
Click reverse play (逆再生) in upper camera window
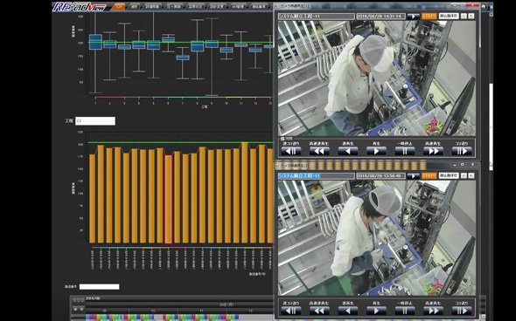click(x=348, y=151)
